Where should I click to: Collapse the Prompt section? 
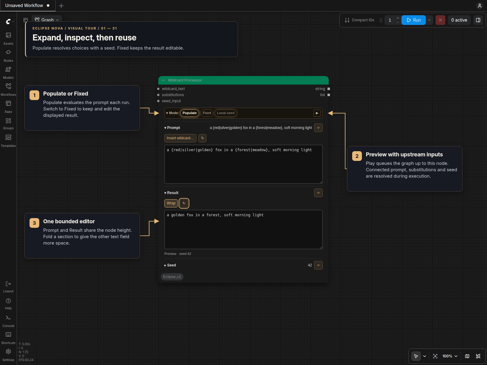tap(172, 128)
